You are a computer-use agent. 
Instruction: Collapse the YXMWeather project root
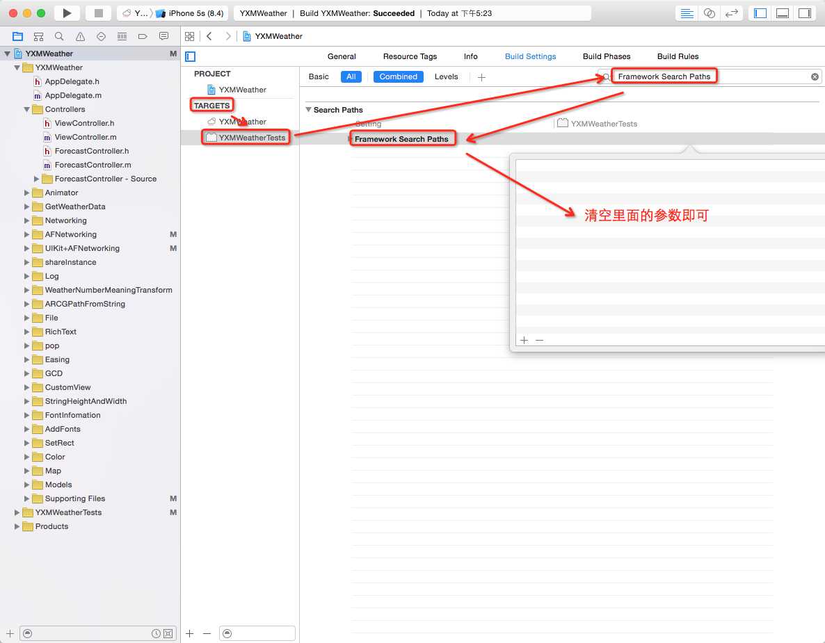[x=8, y=54]
